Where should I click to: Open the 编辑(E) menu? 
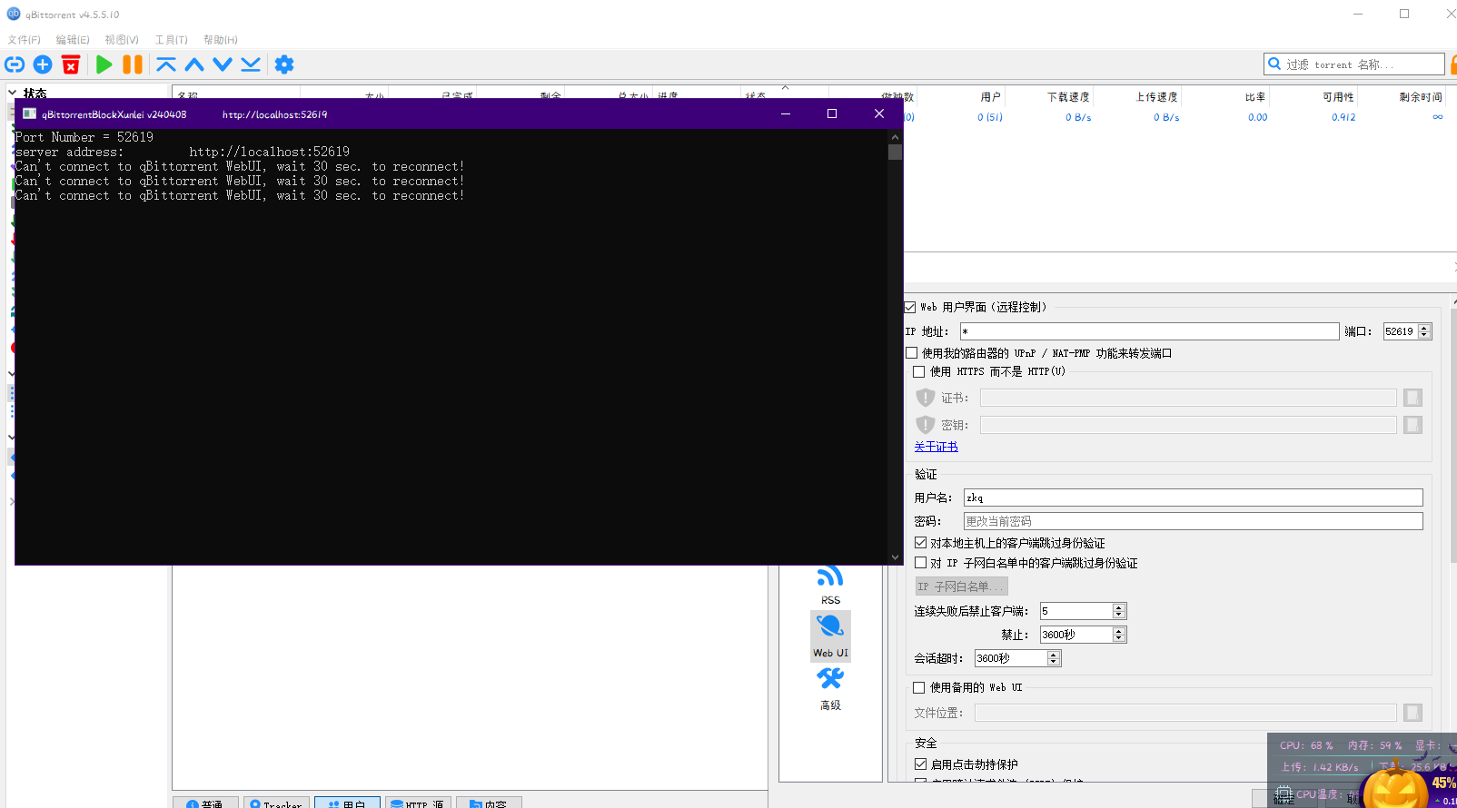tap(73, 40)
